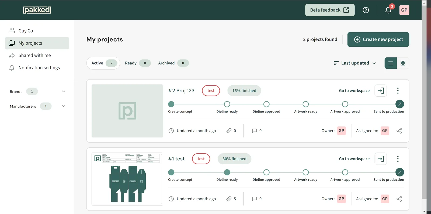Open Notification settings in sidebar
Viewport: 431px width, 214px height.
click(x=37, y=68)
